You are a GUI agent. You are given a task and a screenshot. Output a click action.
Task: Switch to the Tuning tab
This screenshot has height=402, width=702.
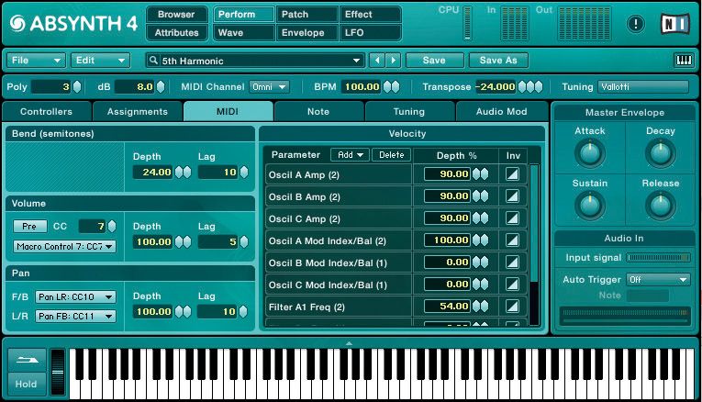coord(409,111)
